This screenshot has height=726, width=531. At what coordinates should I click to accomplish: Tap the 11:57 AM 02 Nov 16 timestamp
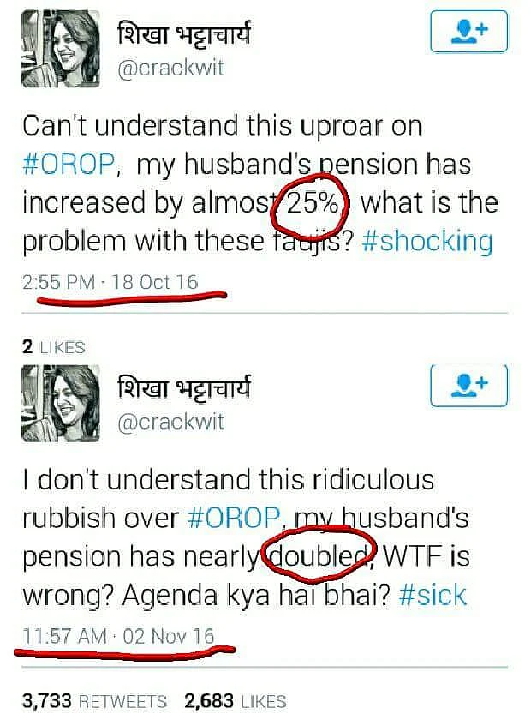[x=118, y=636]
